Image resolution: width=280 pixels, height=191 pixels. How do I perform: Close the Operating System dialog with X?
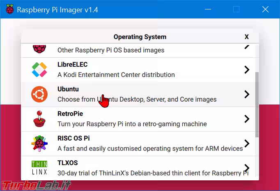pos(246,37)
